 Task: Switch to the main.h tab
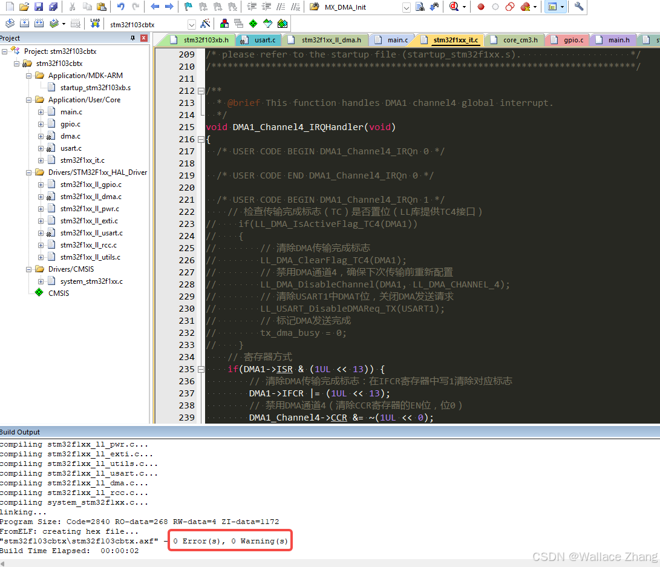coord(613,40)
